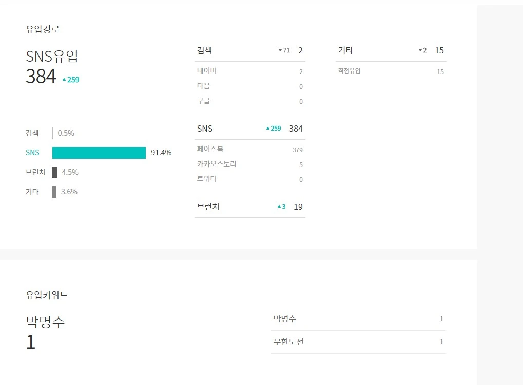Screen dimensions: 523x385
Task: Expand the 검색 category section
Action: (204, 50)
